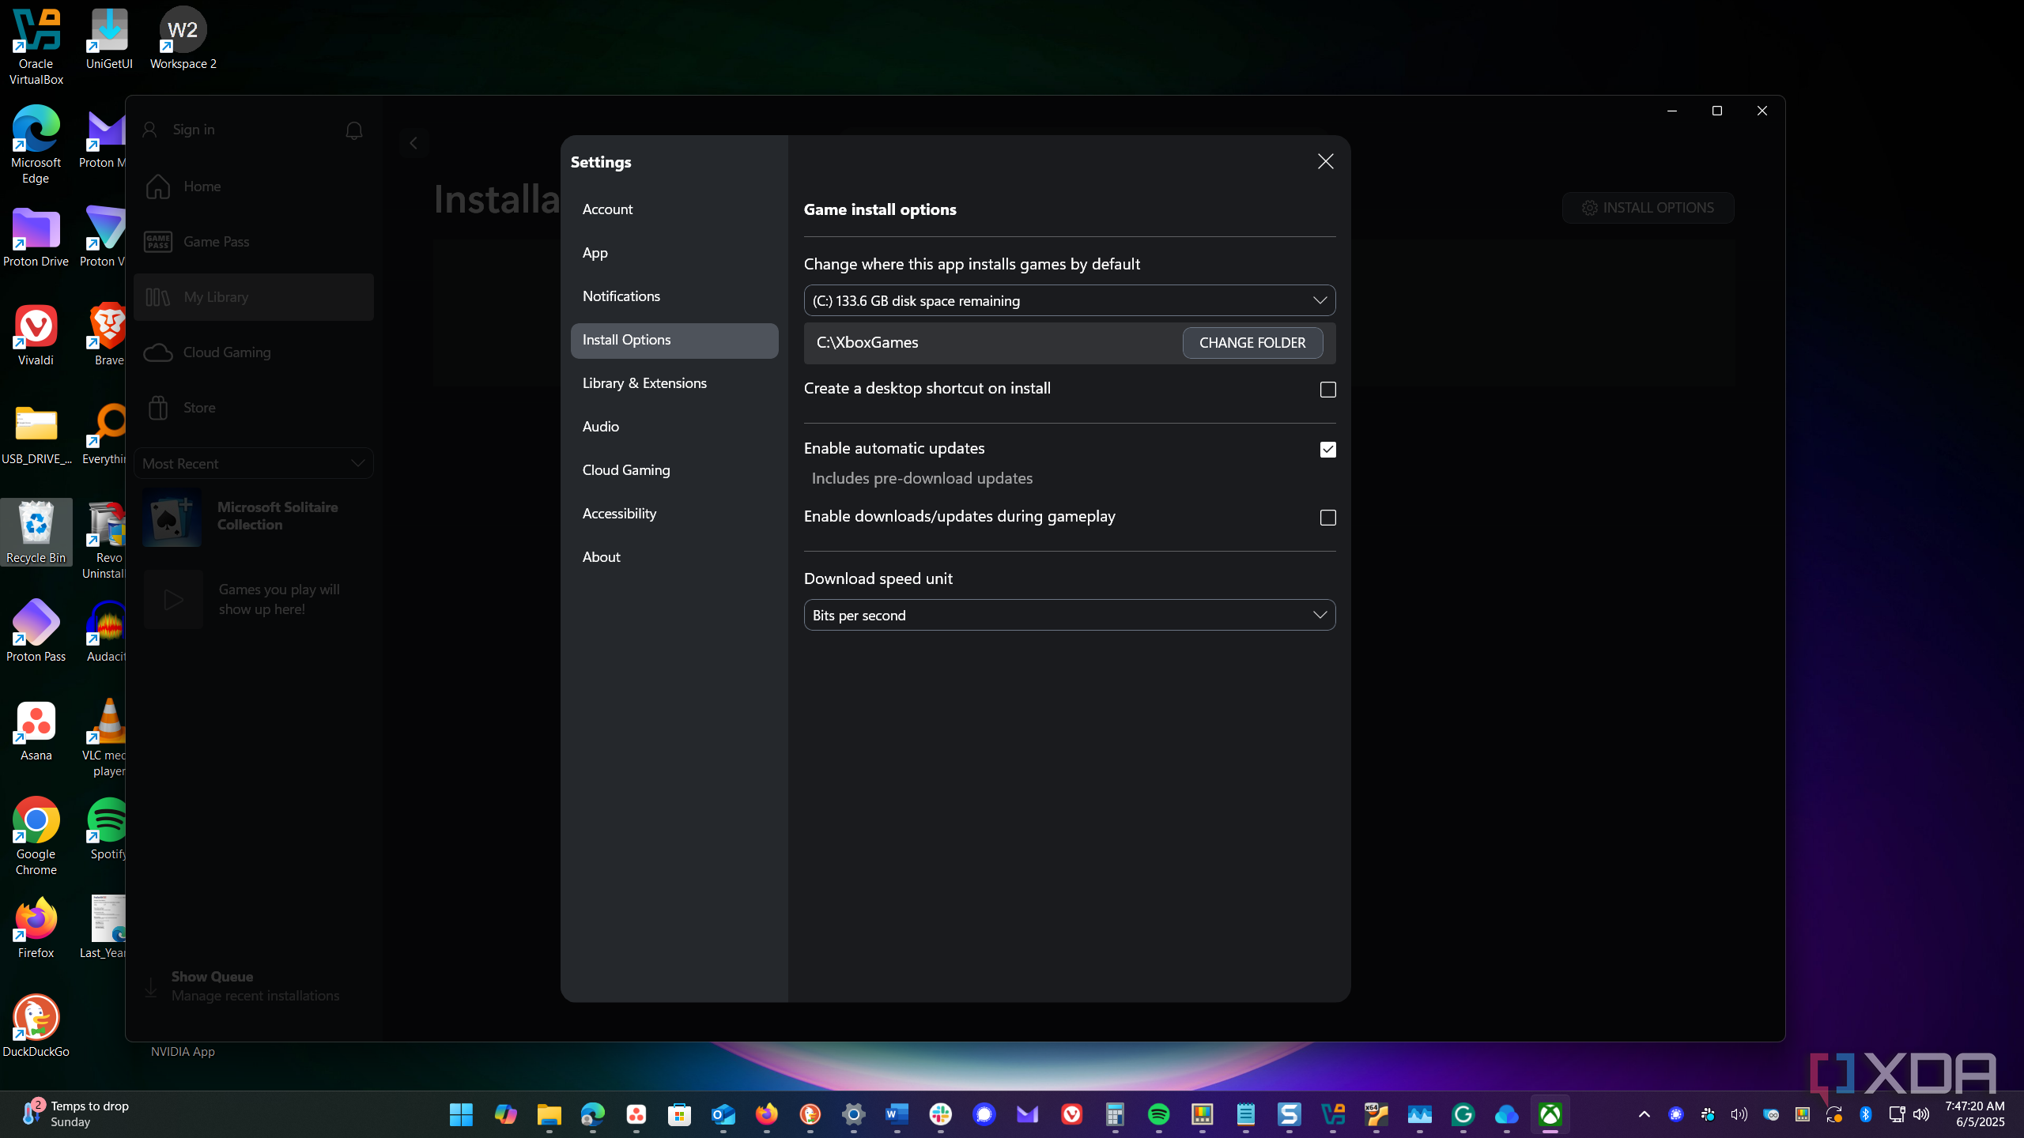This screenshot has width=2024, height=1138.
Task: Click the notification bell icon in Xbox app
Action: point(354,130)
